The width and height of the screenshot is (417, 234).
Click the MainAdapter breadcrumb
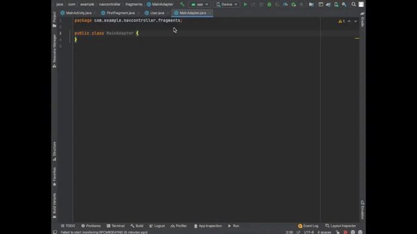[160, 5]
